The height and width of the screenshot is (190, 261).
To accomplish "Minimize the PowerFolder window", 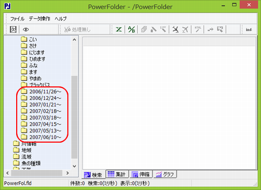I will point(223,6).
